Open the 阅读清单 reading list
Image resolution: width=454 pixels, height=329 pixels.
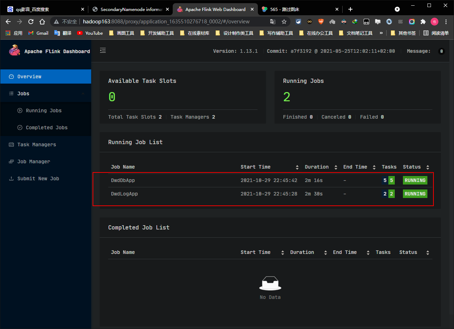[x=436, y=33]
